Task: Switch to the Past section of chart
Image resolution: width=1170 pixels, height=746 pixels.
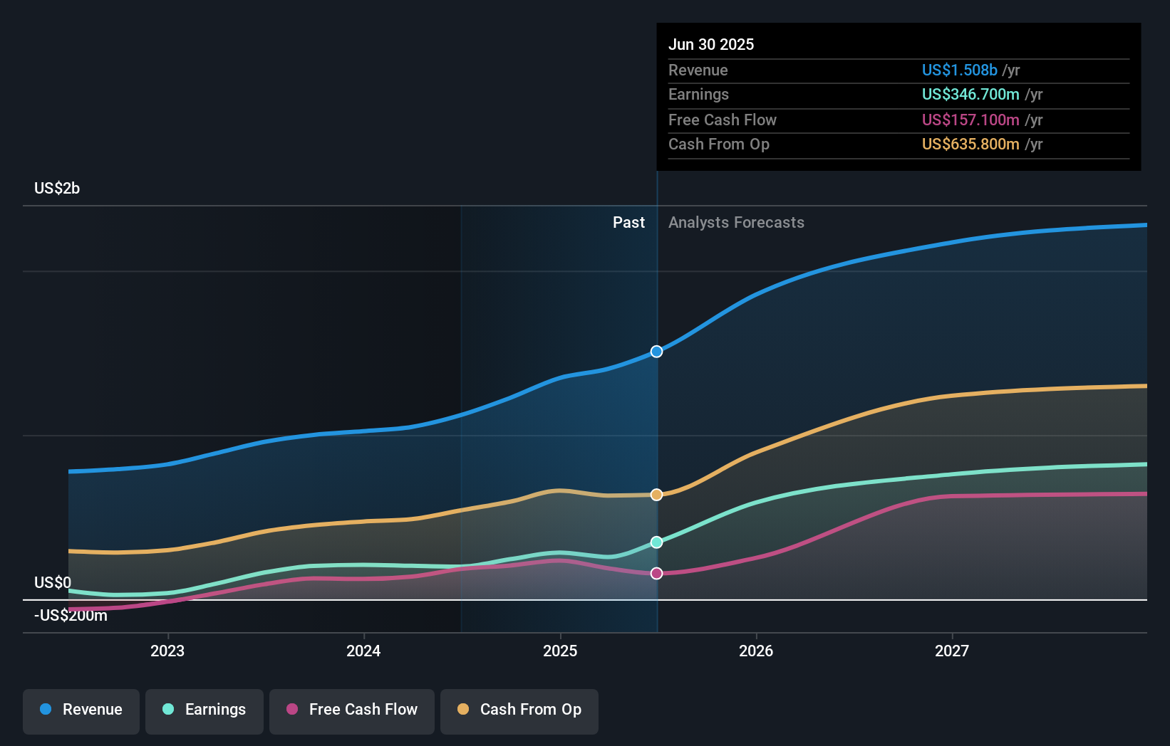Action: tap(628, 222)
